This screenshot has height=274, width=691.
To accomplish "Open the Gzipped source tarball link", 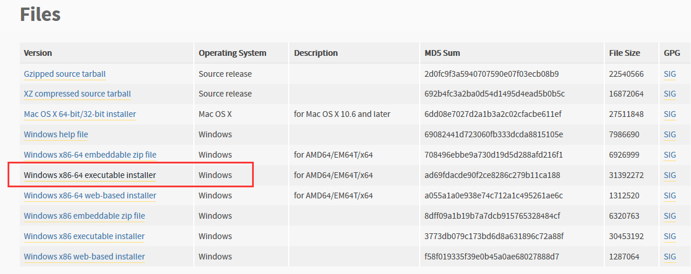I will click(65, 74).
